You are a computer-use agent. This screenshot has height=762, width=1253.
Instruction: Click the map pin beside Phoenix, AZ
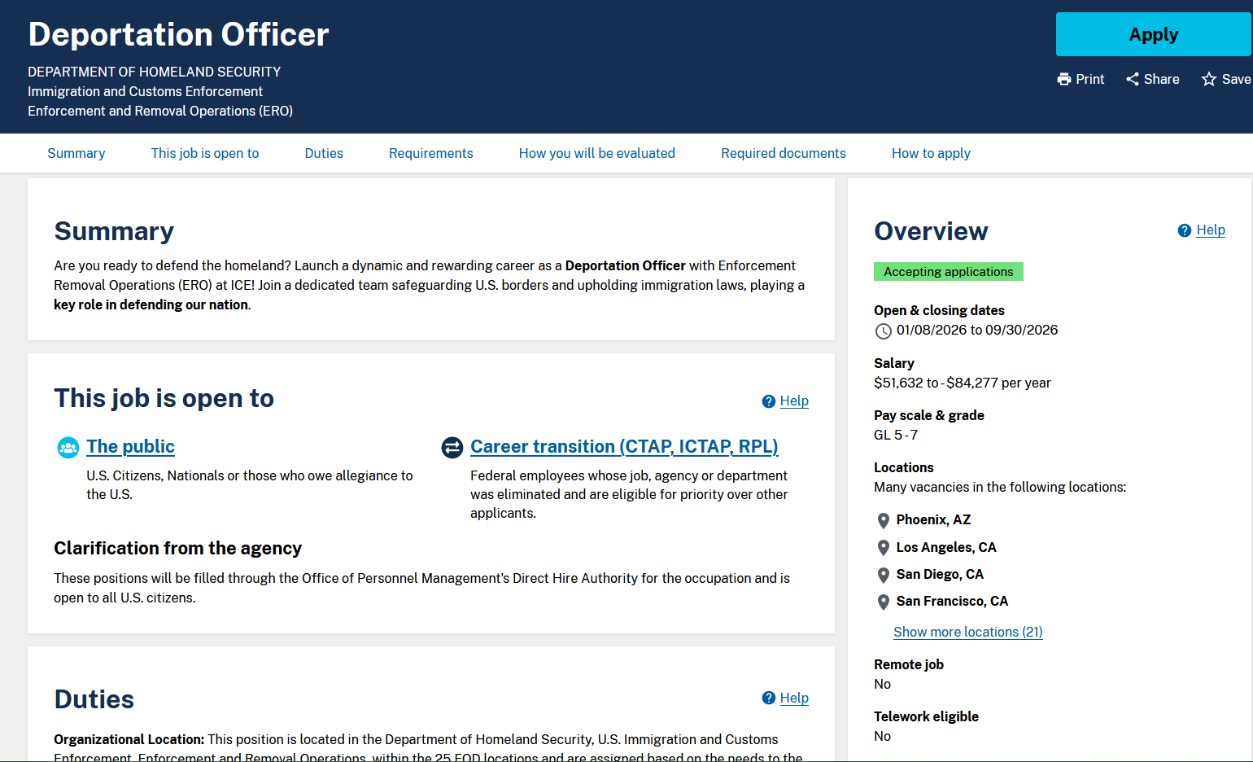point(884,521)
